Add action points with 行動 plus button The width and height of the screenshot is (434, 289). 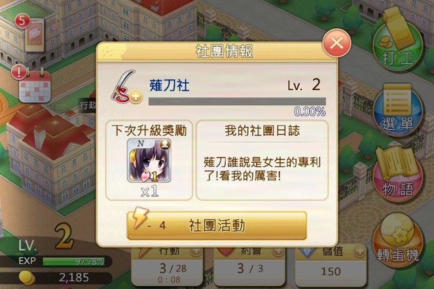(x=196, y=251)
